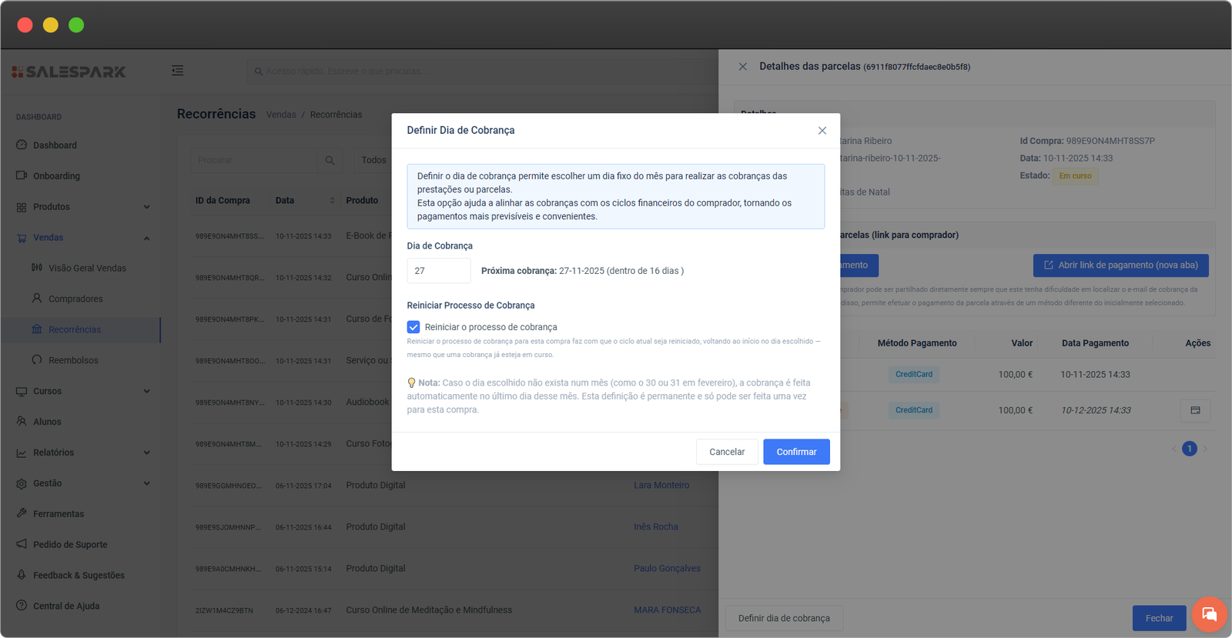Click the Definir dia de cobrança button
Screen dimensions: 1232x638
[x=784, y=618]
